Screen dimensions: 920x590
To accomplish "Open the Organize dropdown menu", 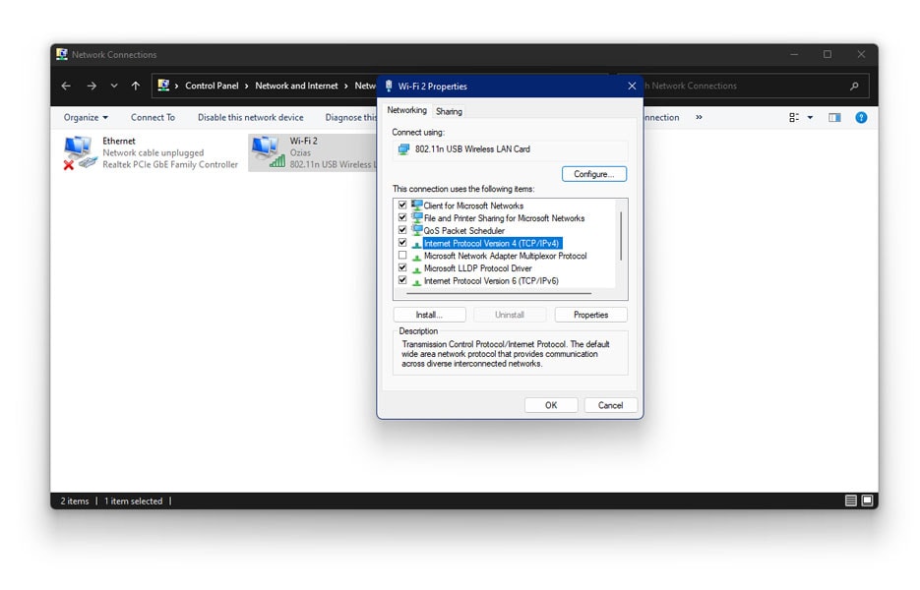I will [86, 117].
